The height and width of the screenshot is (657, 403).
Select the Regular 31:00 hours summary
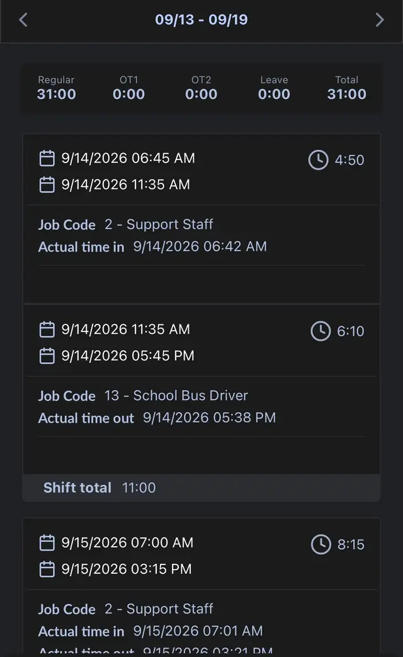pos(57,88)
